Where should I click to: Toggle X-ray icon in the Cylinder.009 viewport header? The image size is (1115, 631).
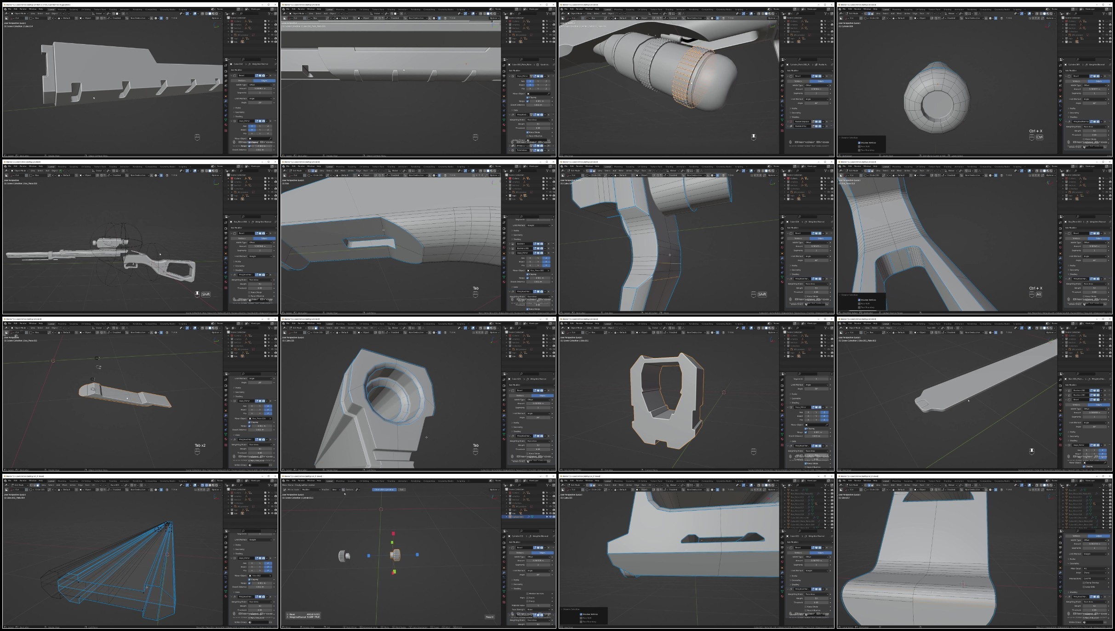(1037, 14)
